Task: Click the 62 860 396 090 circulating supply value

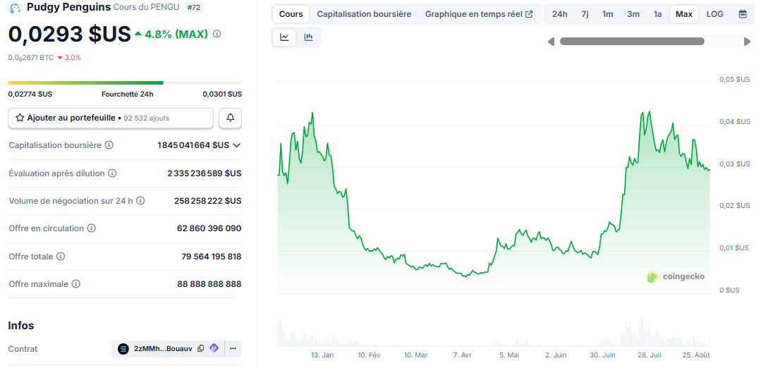Action: click(x=209, y=228)
